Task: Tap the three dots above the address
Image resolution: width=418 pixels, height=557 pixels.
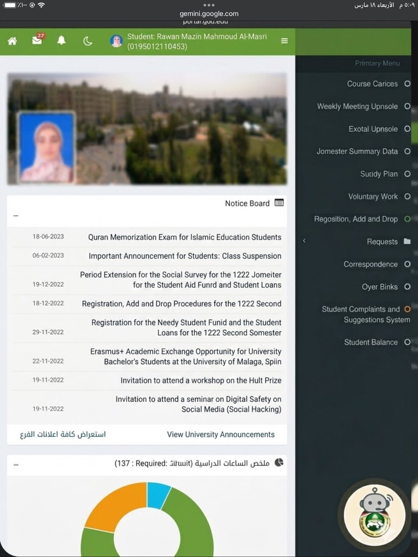Action: point(209,5)
